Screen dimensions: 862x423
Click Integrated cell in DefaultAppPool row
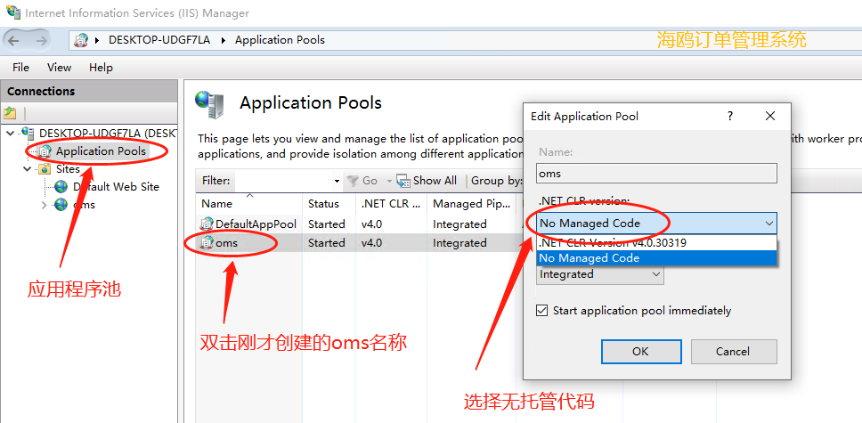459,224
